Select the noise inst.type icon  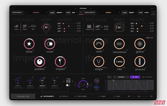pos(16,26)
